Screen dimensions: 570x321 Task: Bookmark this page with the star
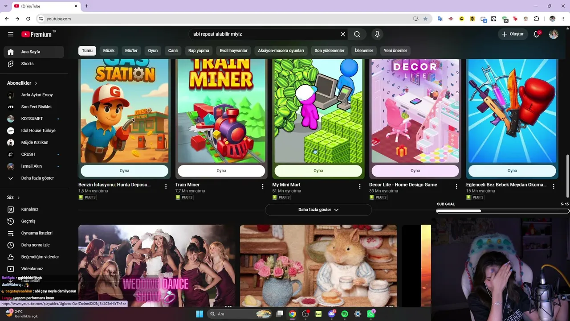(425, 19)
